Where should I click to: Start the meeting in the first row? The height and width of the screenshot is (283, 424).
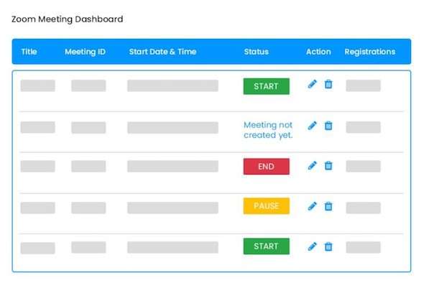point(267,86)
